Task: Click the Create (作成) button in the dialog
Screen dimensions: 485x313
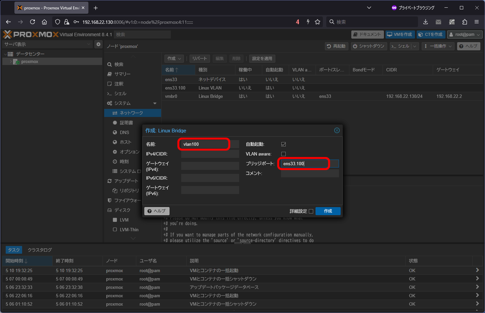Action: click(x=328, y=211)
